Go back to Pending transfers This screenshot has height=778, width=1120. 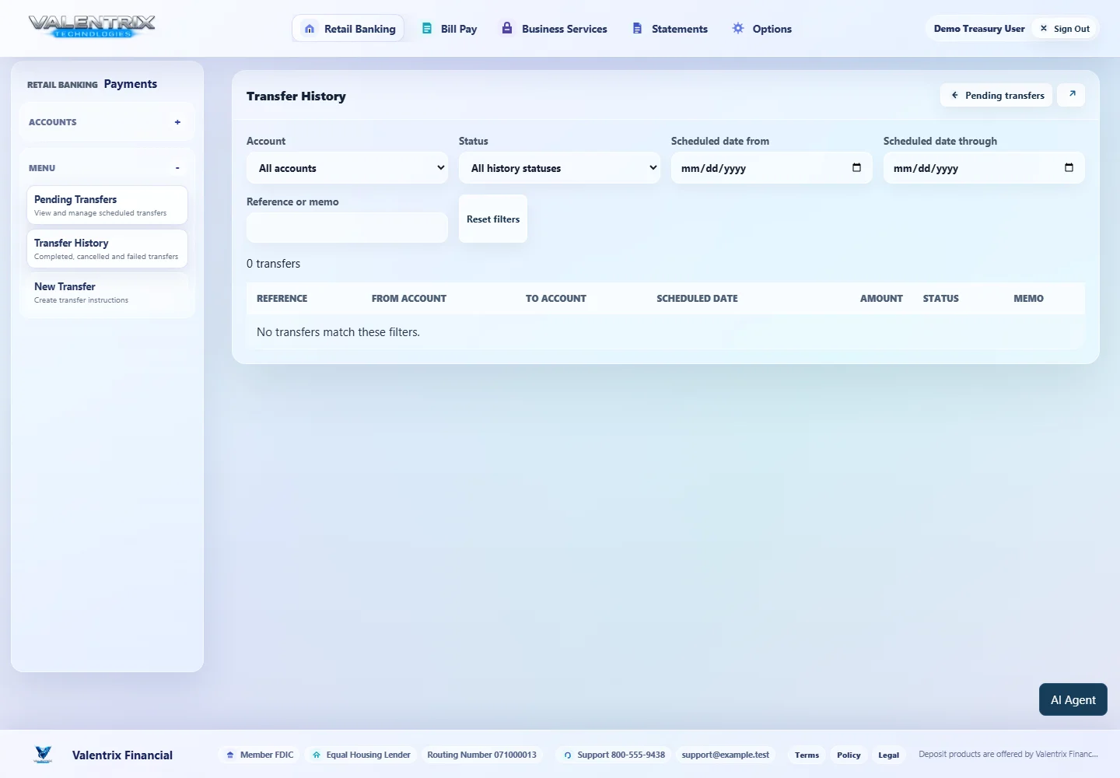(996, 95)
